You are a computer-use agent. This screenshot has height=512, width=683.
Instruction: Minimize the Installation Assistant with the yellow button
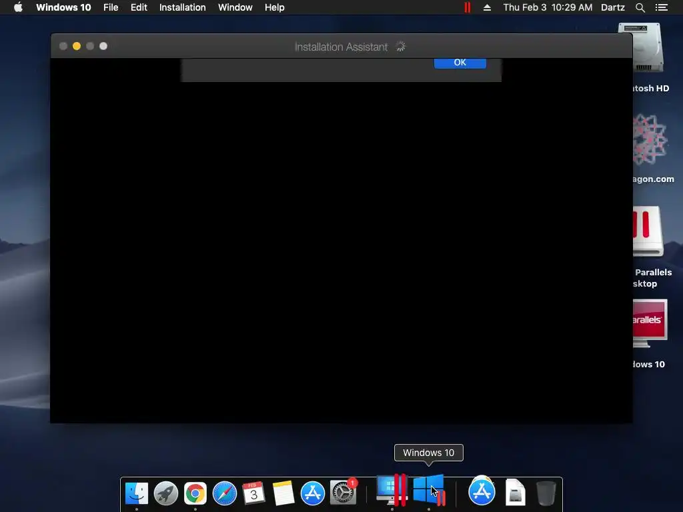pyautogui.click(x=77, y=46)
